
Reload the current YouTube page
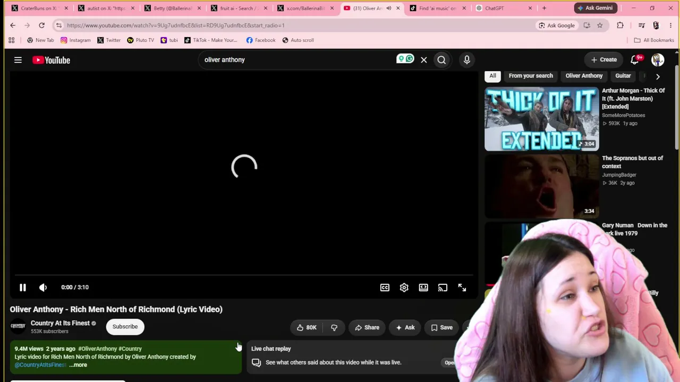pyautogui.click(x=41, y=25)
